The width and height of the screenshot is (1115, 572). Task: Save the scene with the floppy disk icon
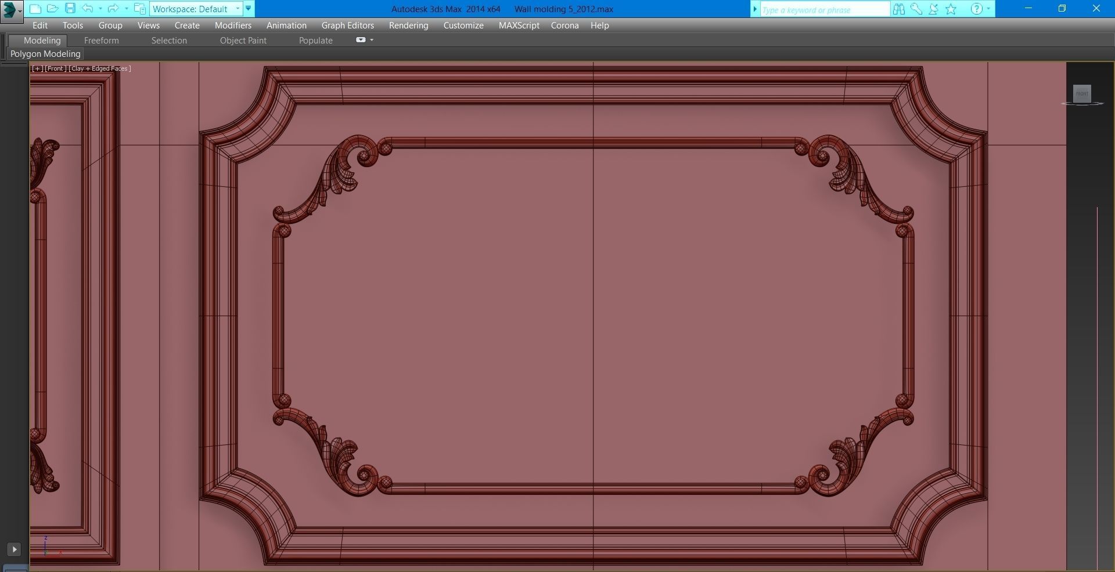[70, 9]
